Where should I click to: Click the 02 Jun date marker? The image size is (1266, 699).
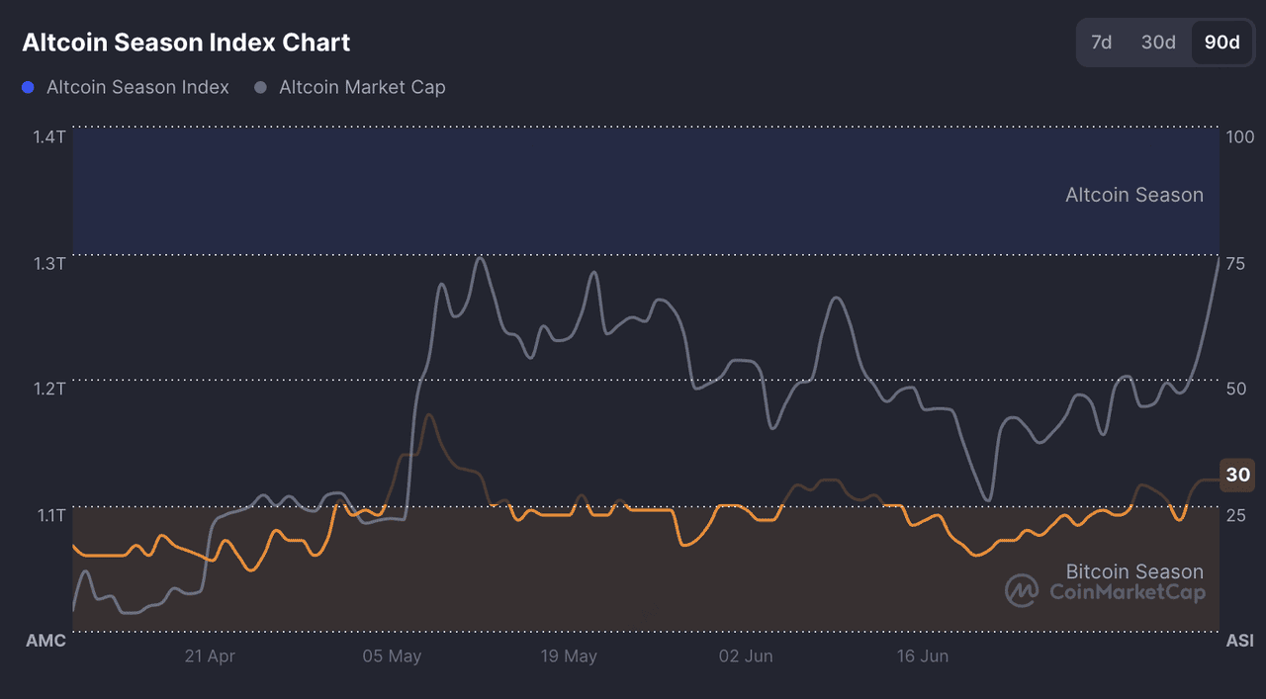746,655
